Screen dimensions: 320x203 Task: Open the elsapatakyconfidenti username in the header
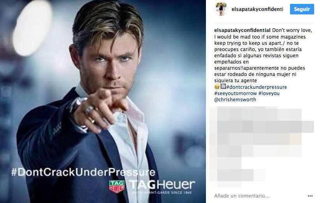pyautogui.click(x=257, y=9)
